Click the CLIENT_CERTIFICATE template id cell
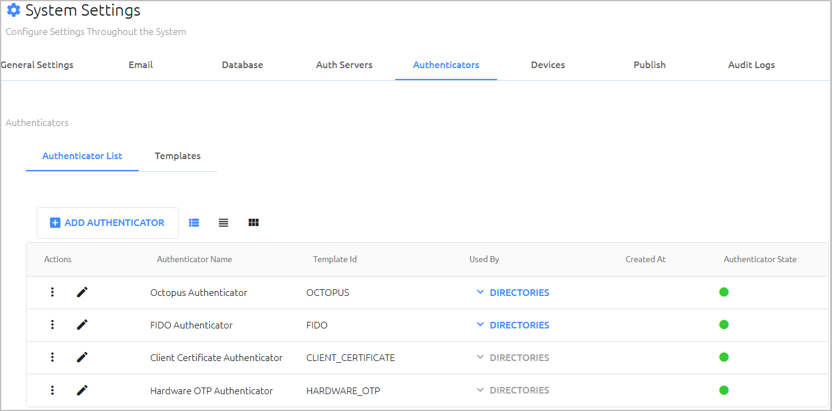 [351, 357]
